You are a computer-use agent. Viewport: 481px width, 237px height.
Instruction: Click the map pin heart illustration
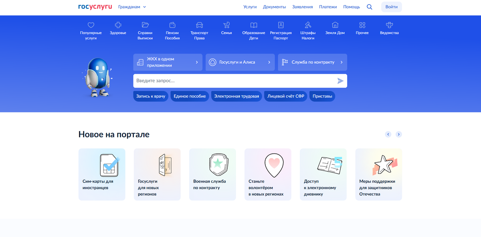point(274,165)
